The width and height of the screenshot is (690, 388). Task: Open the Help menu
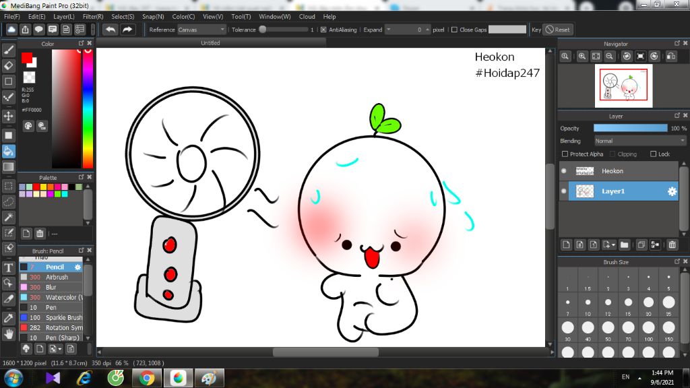pos(329,16)
